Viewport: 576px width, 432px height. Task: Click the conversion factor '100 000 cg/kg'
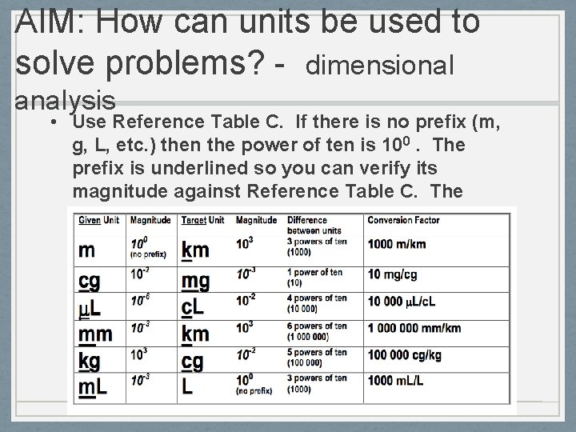405,355
